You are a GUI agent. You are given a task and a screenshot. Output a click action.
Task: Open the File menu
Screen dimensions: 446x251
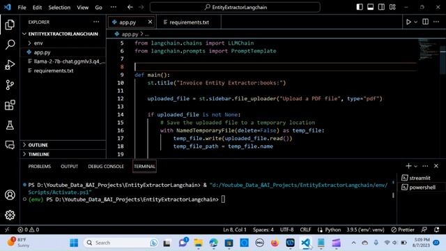22,8
